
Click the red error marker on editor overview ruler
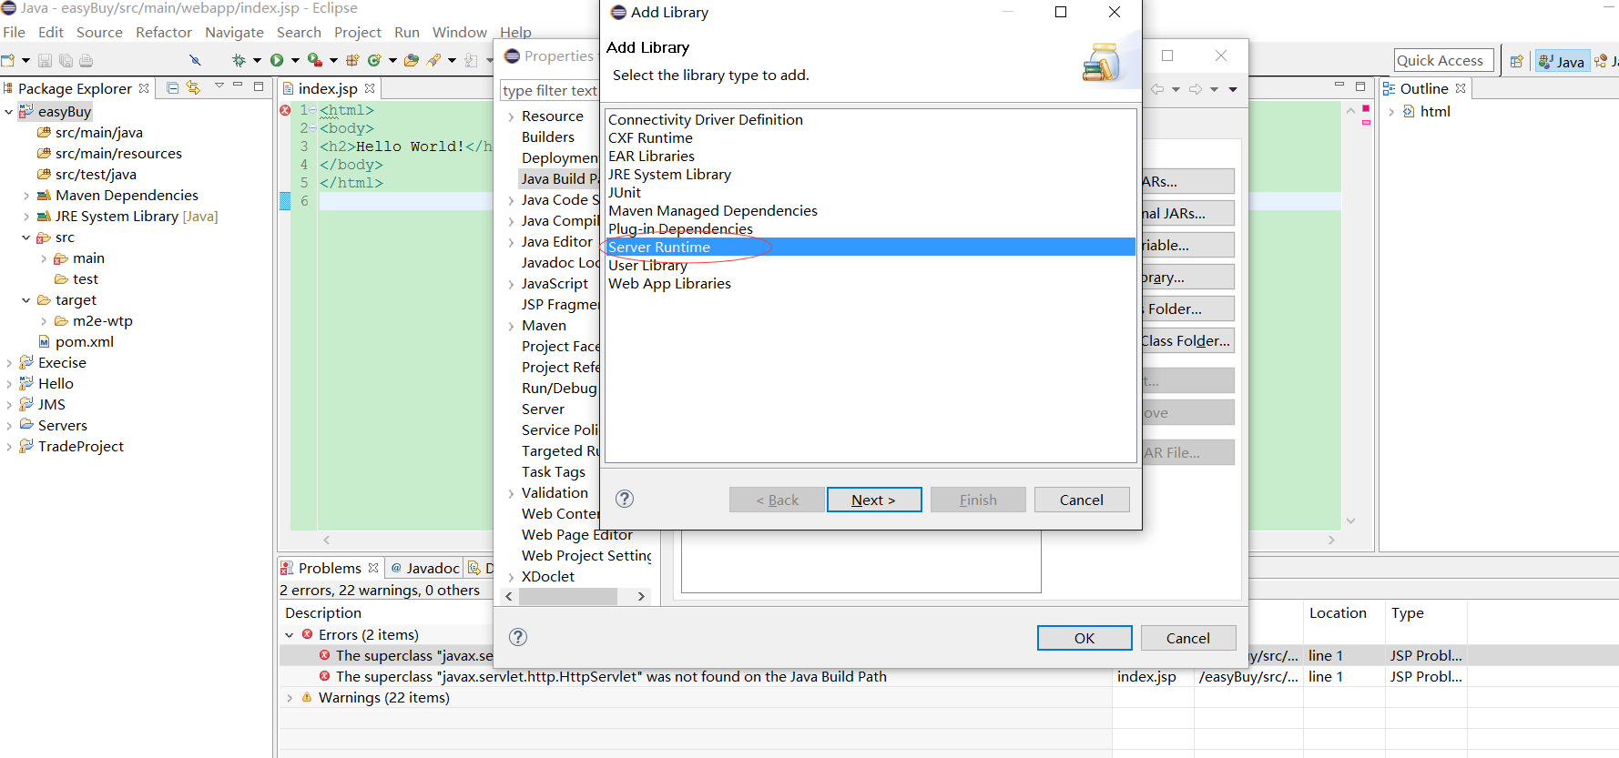1366,108
